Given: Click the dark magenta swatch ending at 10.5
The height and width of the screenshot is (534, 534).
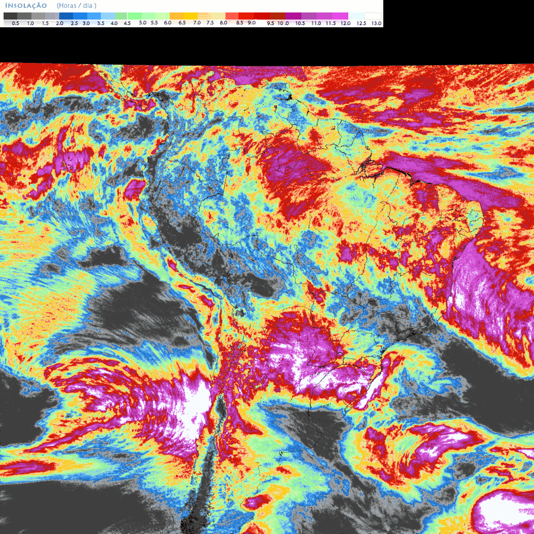Looking at the screenshot, I should [293, 16].
